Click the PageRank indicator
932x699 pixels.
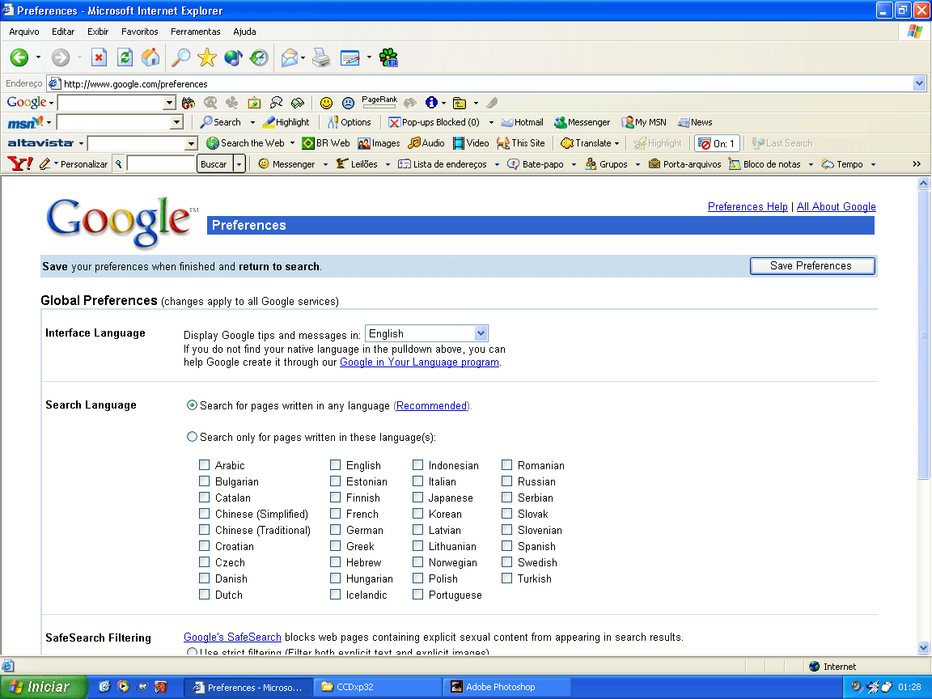379,102
